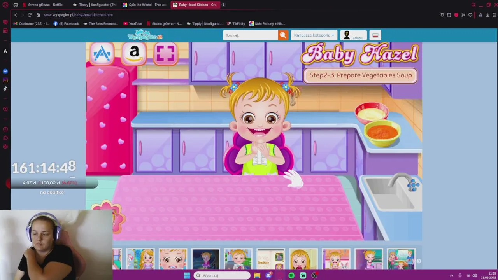The width and height of the screenshot is (498, 280).
Task: Open TikTok in the Opera sidebar
Action: [x=5, y=89]
